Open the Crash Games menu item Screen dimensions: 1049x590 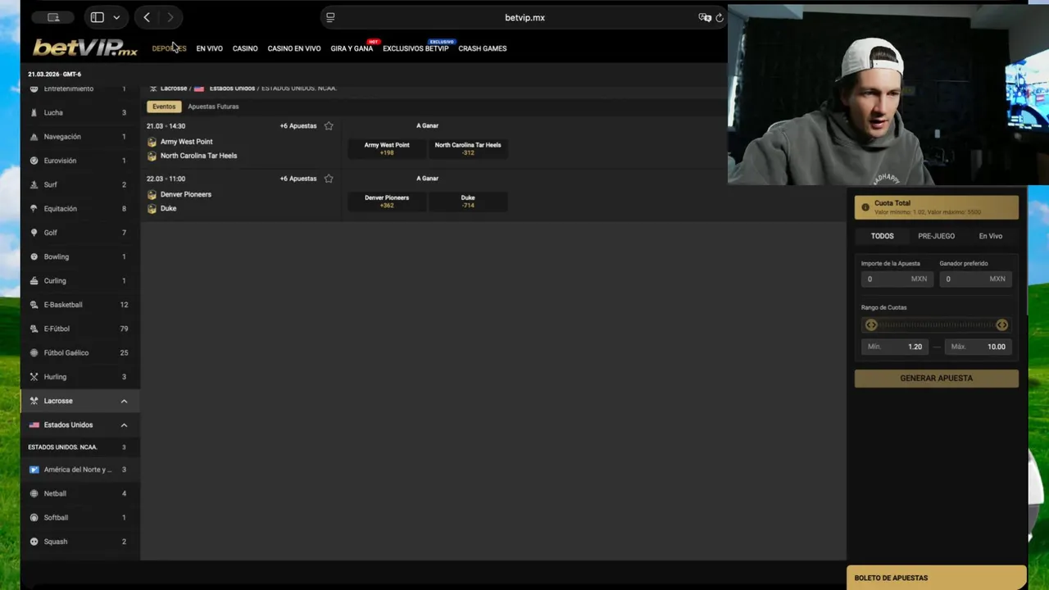pyautogui.click(x=483, y=48)
